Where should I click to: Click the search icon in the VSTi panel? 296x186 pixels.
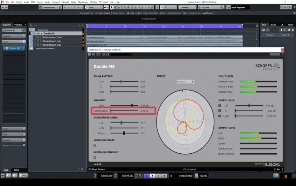267,30
